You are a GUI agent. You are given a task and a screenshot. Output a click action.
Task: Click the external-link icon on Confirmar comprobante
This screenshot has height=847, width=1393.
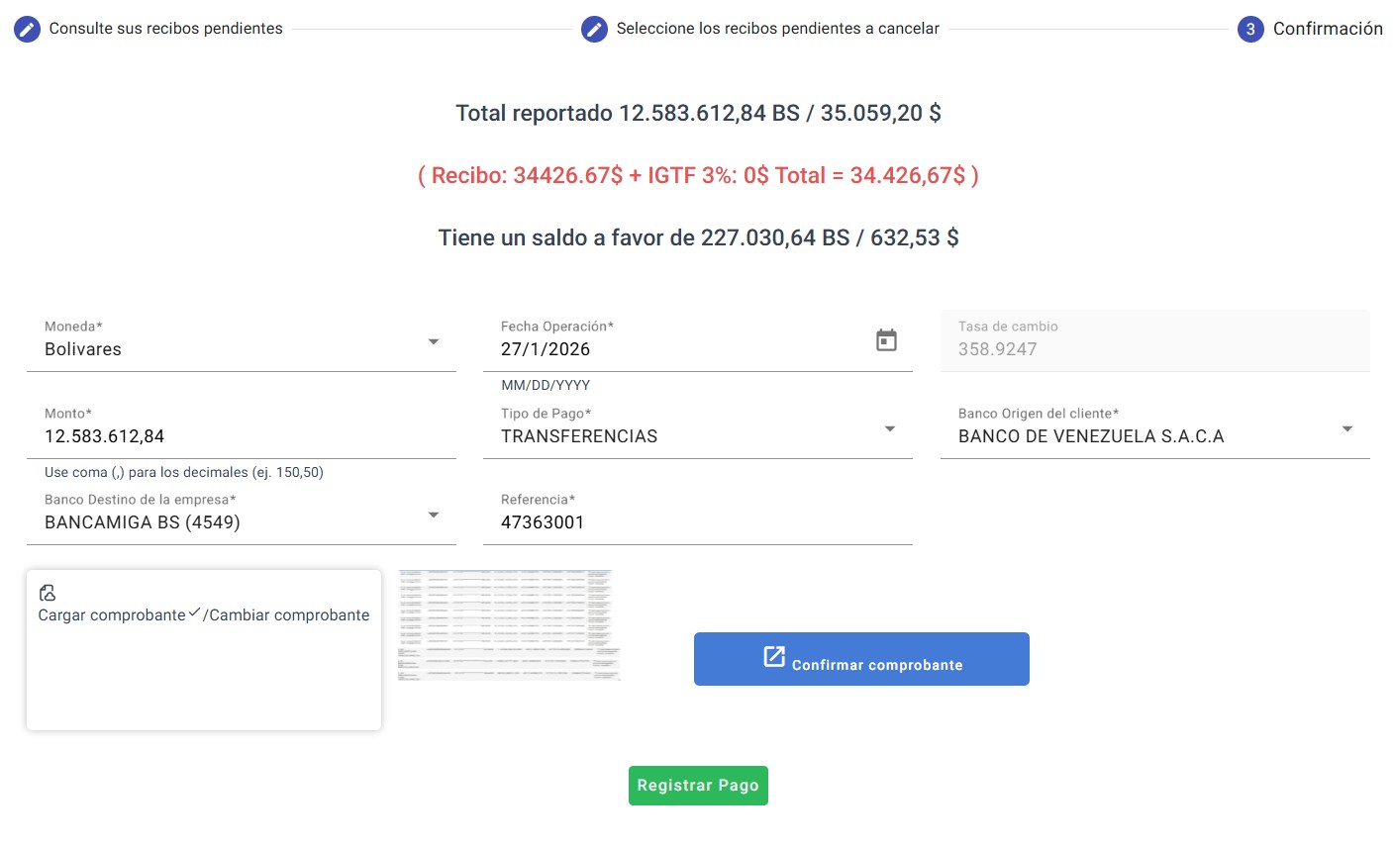click(774, 657)
